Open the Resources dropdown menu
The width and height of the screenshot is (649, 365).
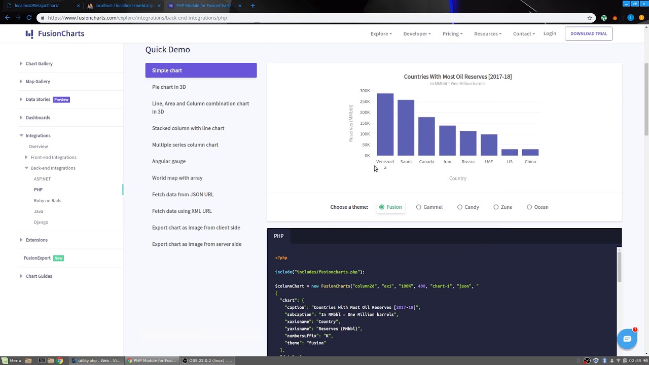(488, 33)
